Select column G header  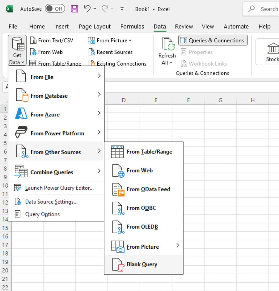pos(220,100)
